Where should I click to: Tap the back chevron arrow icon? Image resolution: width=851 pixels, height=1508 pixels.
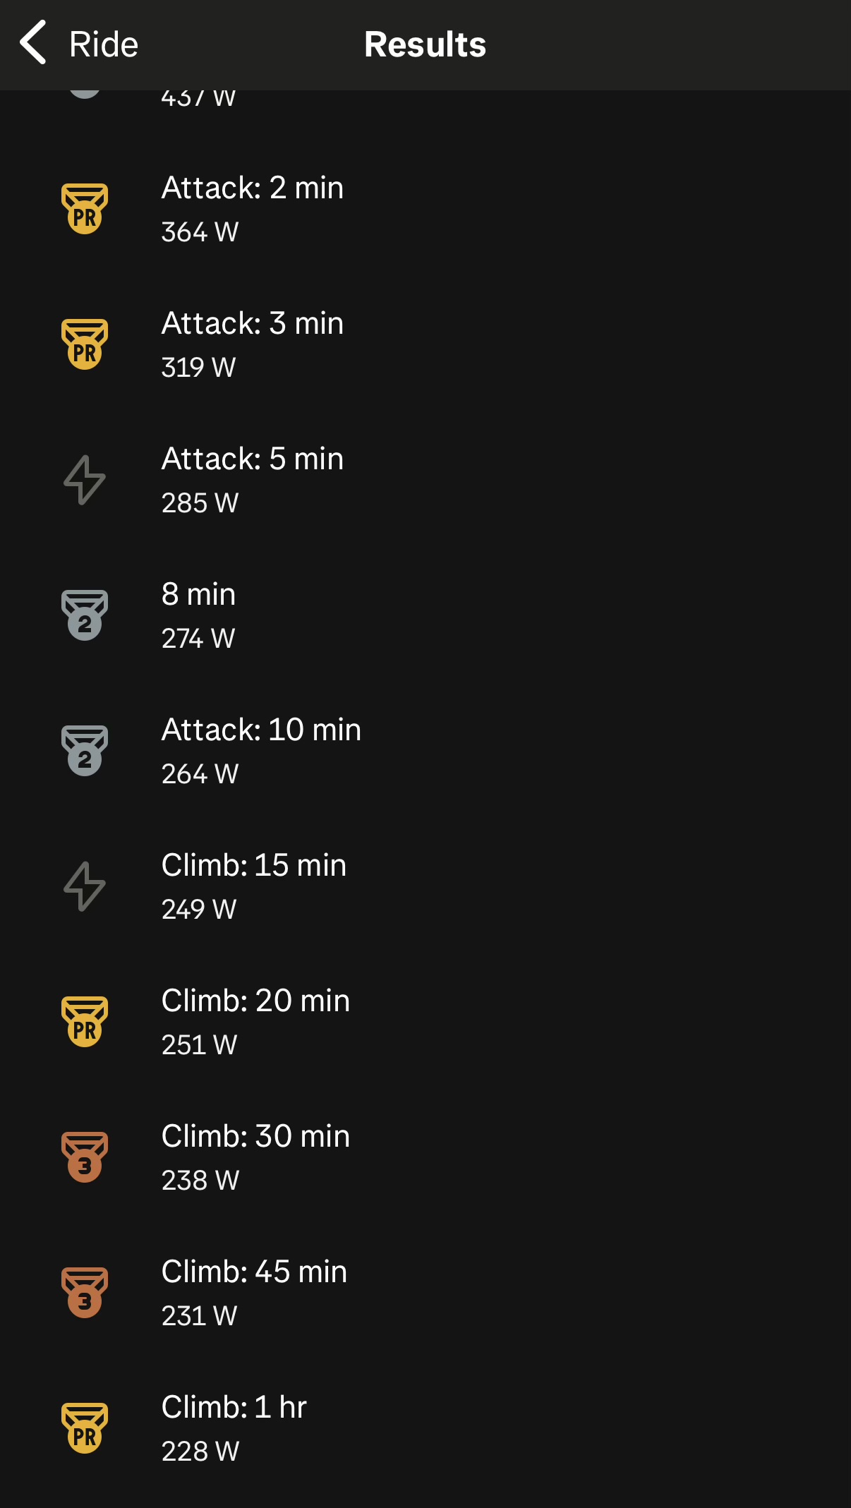pos(33,43)
